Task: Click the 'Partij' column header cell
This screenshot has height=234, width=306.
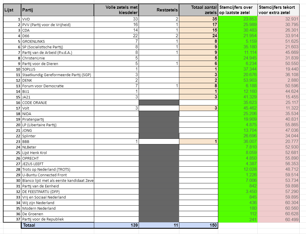Action: [58, 10]
